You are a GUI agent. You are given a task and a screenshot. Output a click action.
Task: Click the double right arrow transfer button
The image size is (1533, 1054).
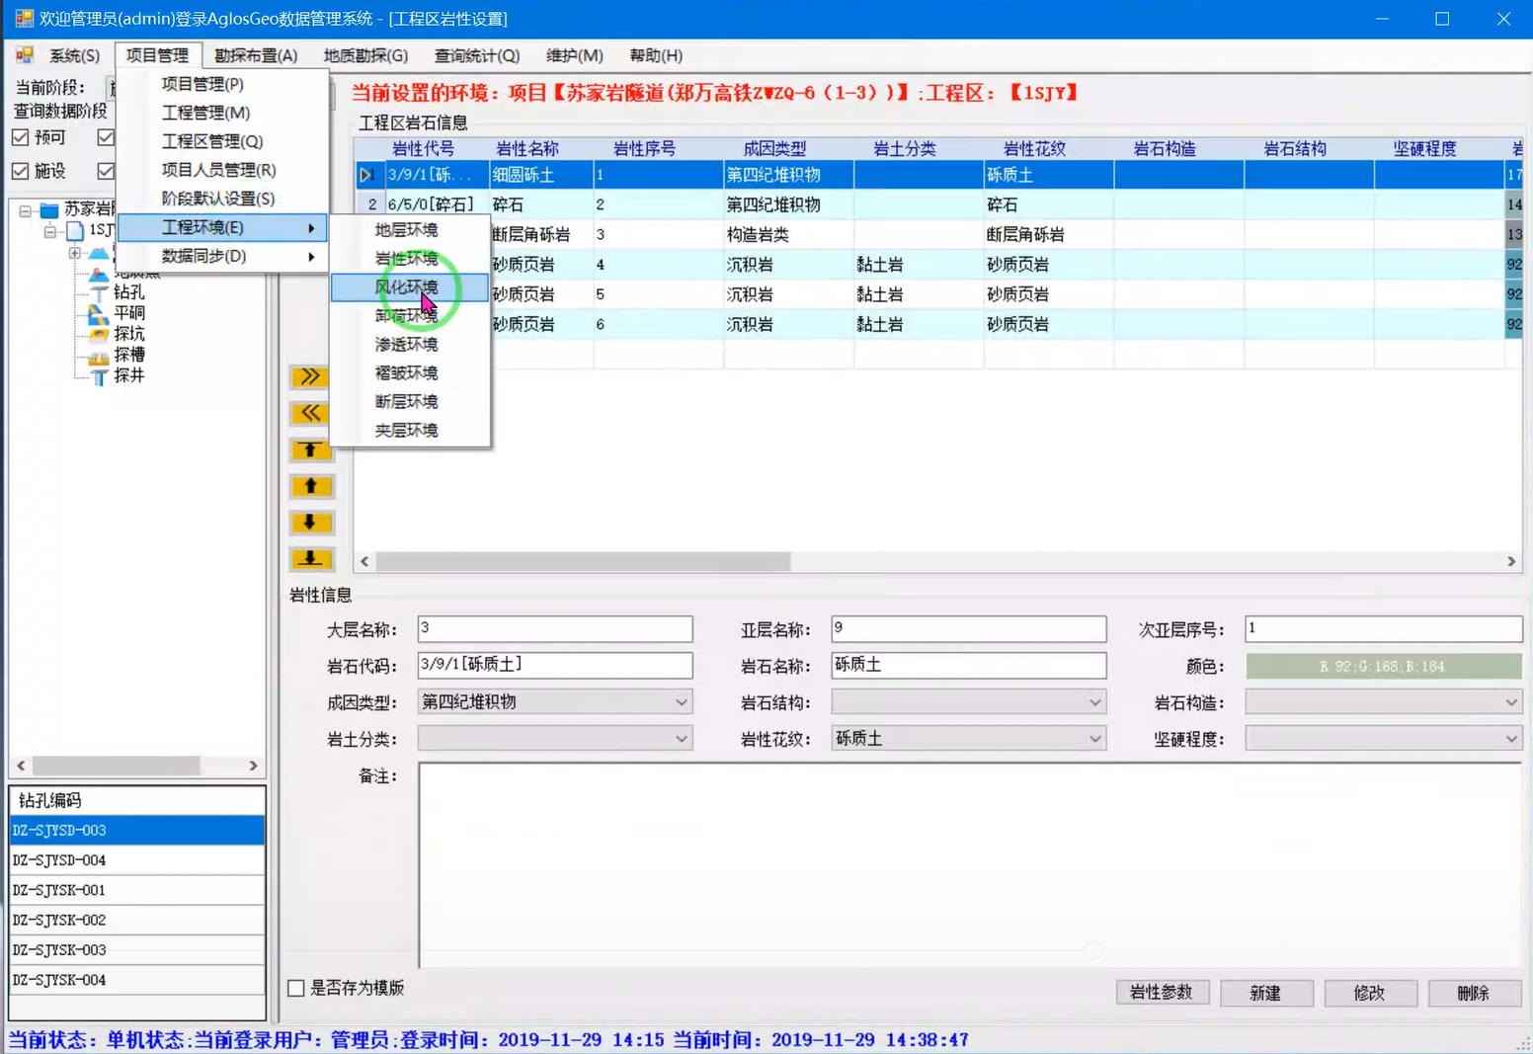[x=310, y=376]
